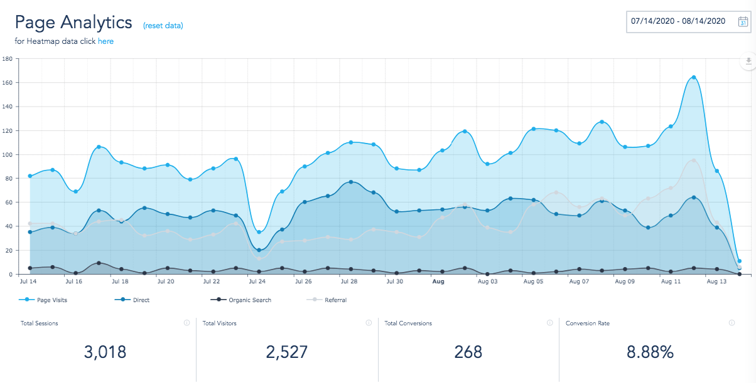Click the Total Conversions label

coord(408,323)
